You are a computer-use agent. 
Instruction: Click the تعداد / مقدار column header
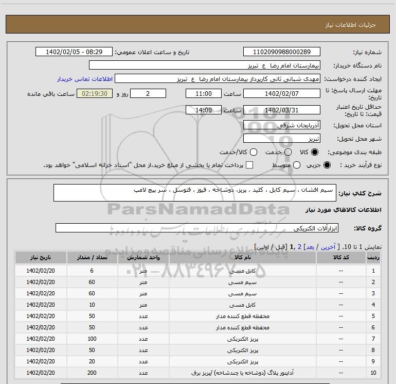coord(92,257)
